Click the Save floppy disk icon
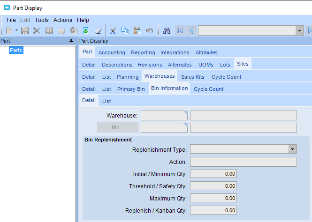The height and width of the screenshot is (222, 312). [x=25, y=30]
